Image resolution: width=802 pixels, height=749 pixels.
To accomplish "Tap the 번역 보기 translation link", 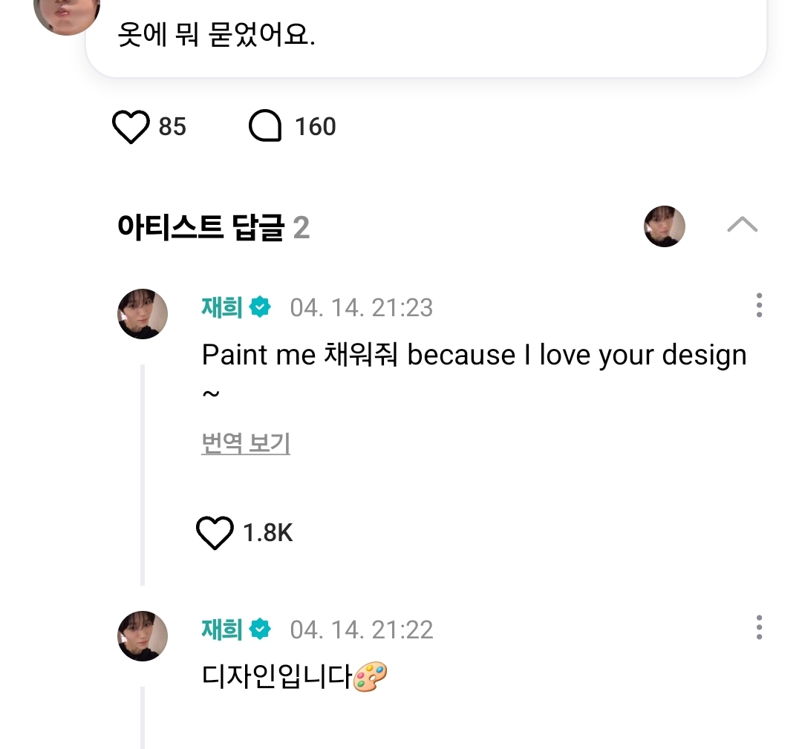I will 246,444.
